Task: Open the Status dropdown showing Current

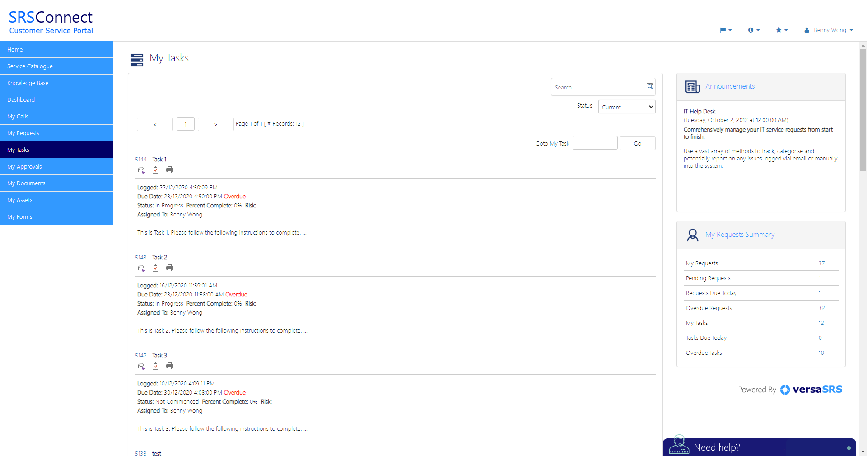Action: click(x=626, y=107)
